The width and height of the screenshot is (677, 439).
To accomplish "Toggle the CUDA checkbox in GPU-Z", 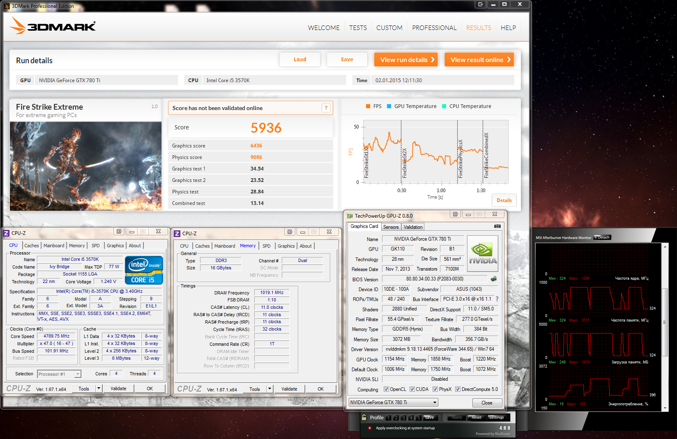I will pyautogui.click(x=412, y=389).
